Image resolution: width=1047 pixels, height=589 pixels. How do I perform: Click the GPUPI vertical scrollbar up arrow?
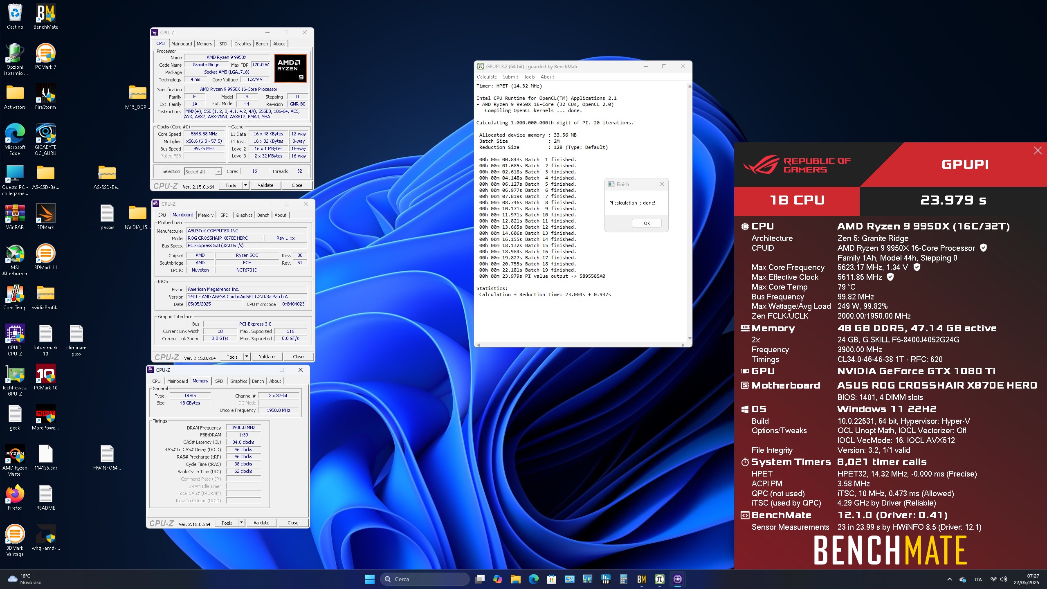(690, 86)
